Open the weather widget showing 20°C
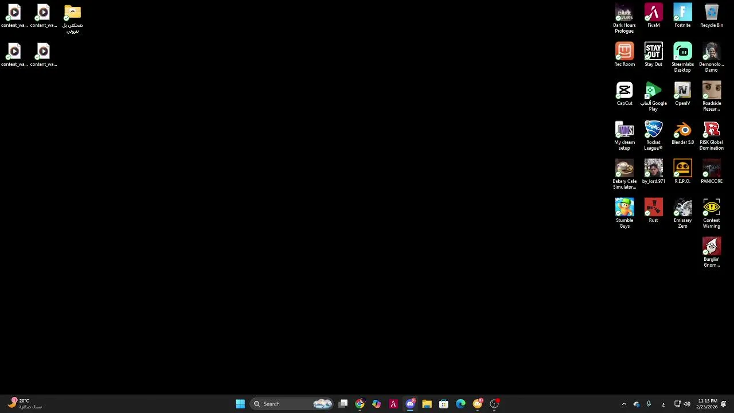 pos(24,404)
